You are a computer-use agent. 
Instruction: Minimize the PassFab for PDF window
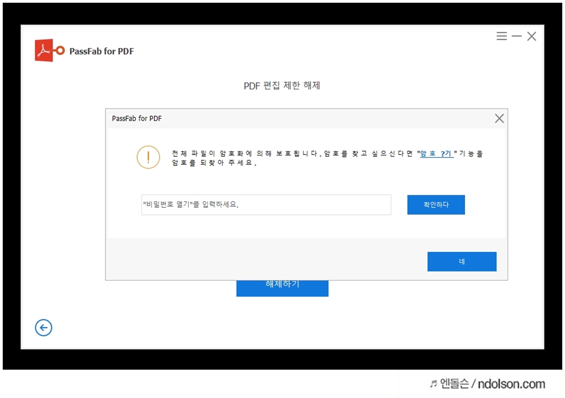coord(517,36)
